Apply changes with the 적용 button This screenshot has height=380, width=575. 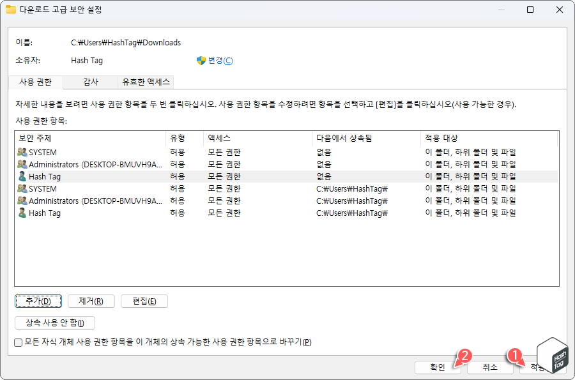click(537, 367)
